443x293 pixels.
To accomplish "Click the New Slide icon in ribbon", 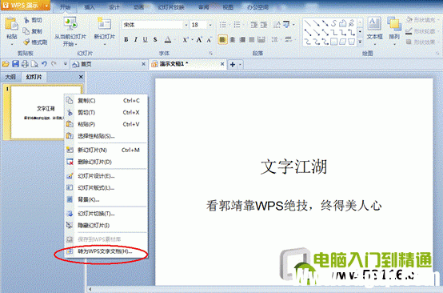I will point(104,24).
